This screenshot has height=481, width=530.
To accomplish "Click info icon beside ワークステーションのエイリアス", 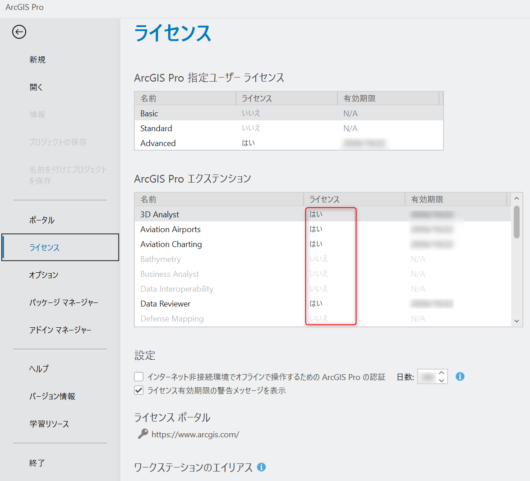I will (261, 467).
